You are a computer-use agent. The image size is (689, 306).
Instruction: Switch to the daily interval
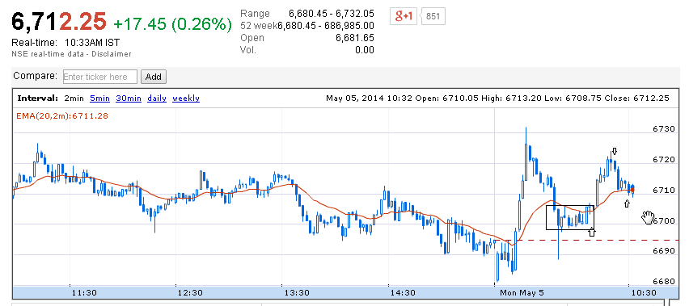click(x=157, y=99)
